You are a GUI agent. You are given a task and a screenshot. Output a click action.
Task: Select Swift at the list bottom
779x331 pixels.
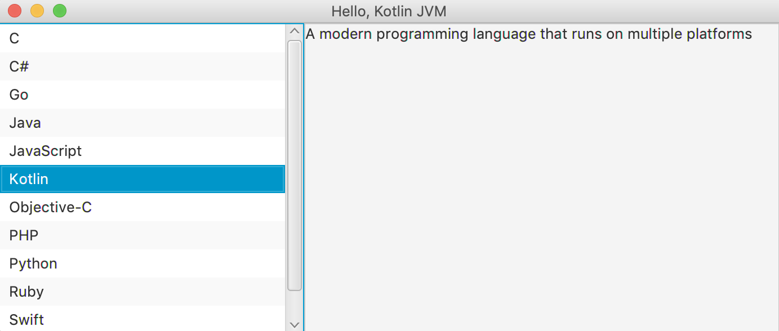[143, 318]
